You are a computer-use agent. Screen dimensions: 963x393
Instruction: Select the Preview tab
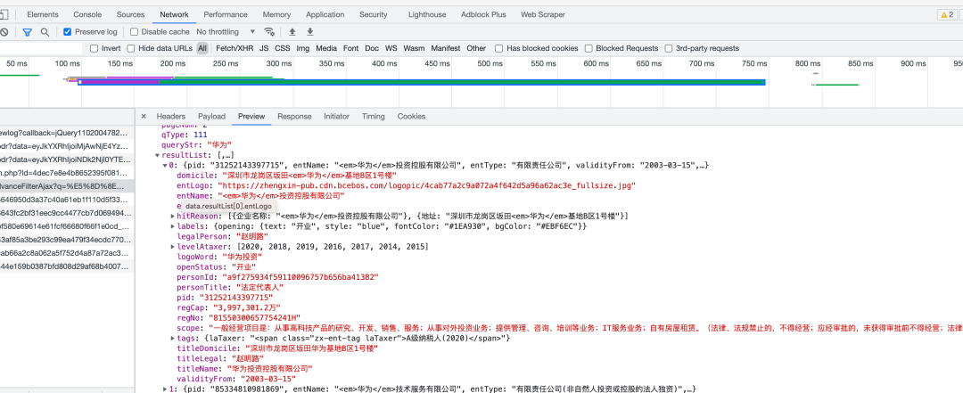click(251, 116)
